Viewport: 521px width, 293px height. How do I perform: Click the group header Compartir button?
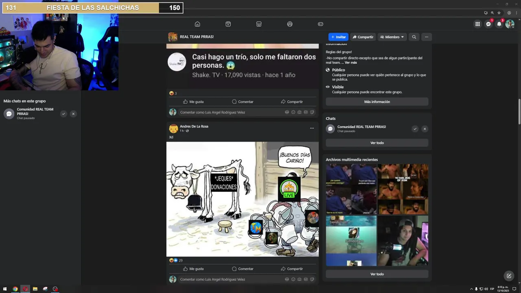(363, 37)
